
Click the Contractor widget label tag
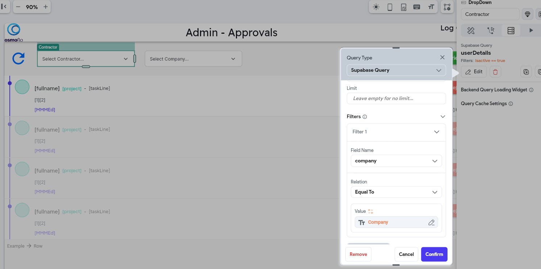pos(48,47)
